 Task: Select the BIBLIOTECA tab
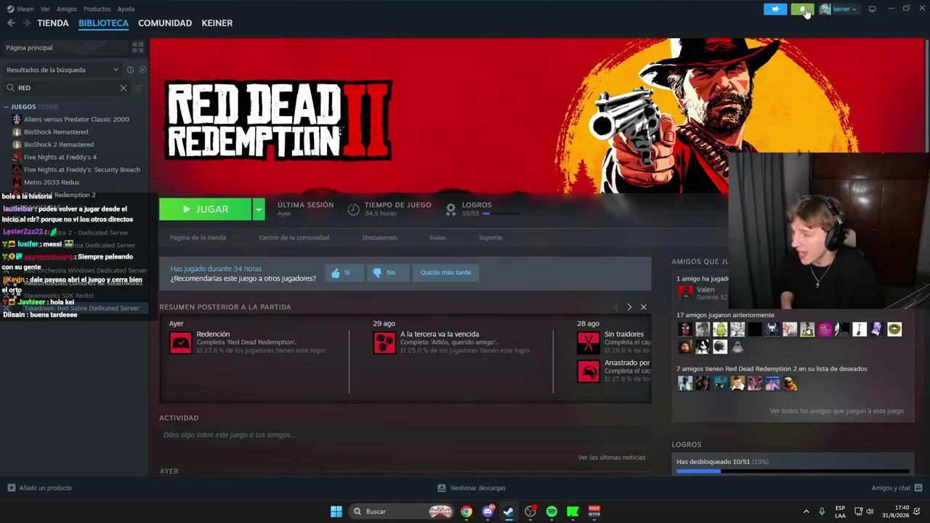tap(103, 23)
